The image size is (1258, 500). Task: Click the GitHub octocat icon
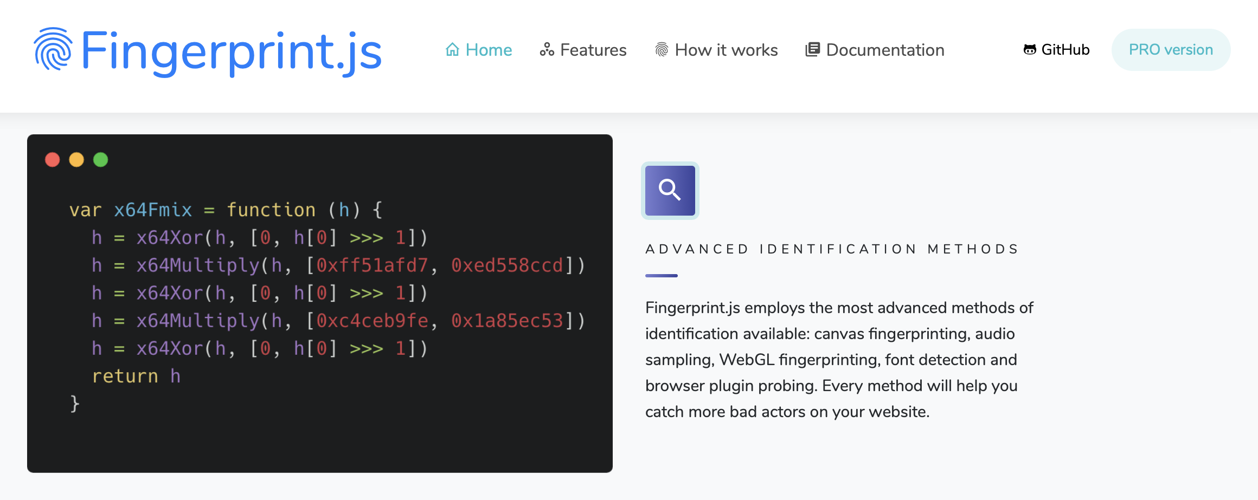point(1030,49)
